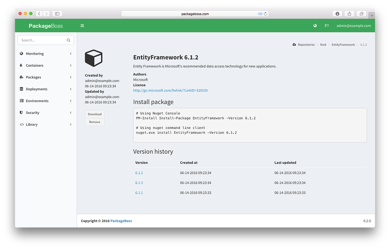Click the search magnifier icon
Viewport: 390px width, 249px height.
coord(69,40)
